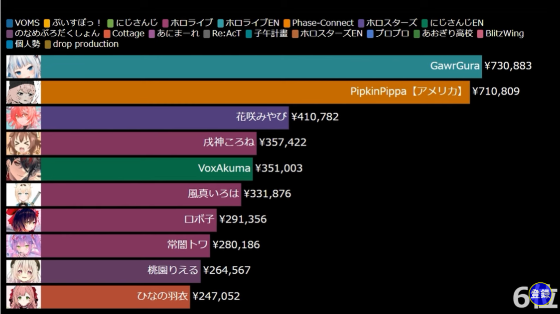Click the ホロスターズEN legend text
The height and width of the screenshot is (314, 560).
[331, 34]
